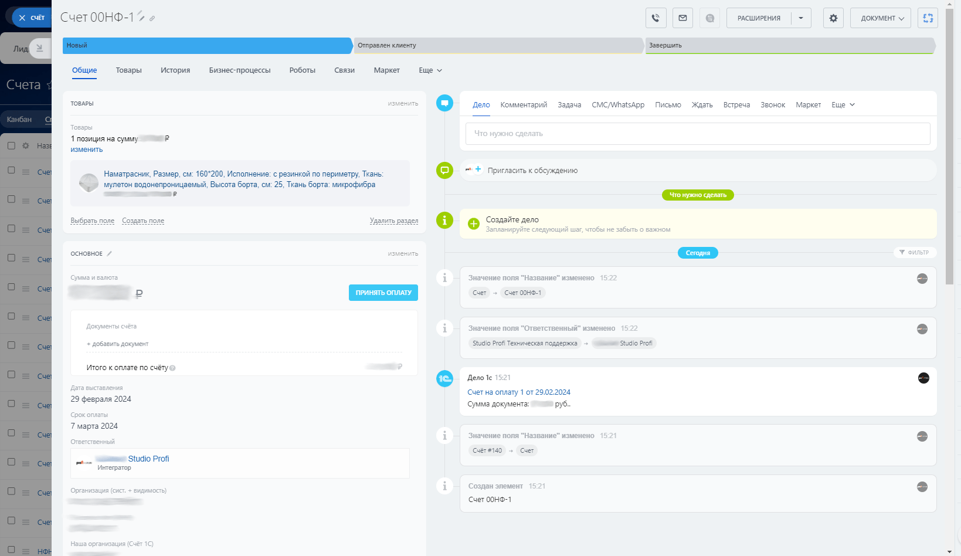The width and height of the screenshot is (961, 556).
Task: Open the Канбан view tab in background list
Action: pyautogui.click(x=19, y=120)
